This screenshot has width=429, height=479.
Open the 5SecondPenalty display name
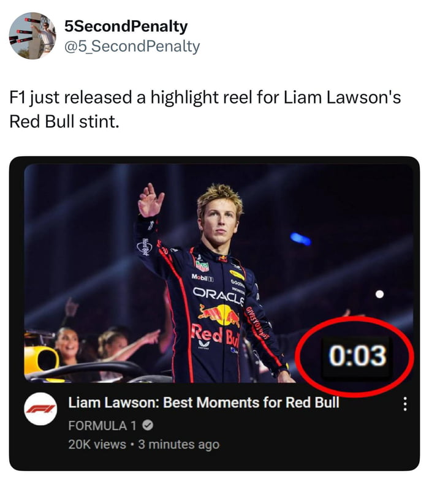coord(126,27)
